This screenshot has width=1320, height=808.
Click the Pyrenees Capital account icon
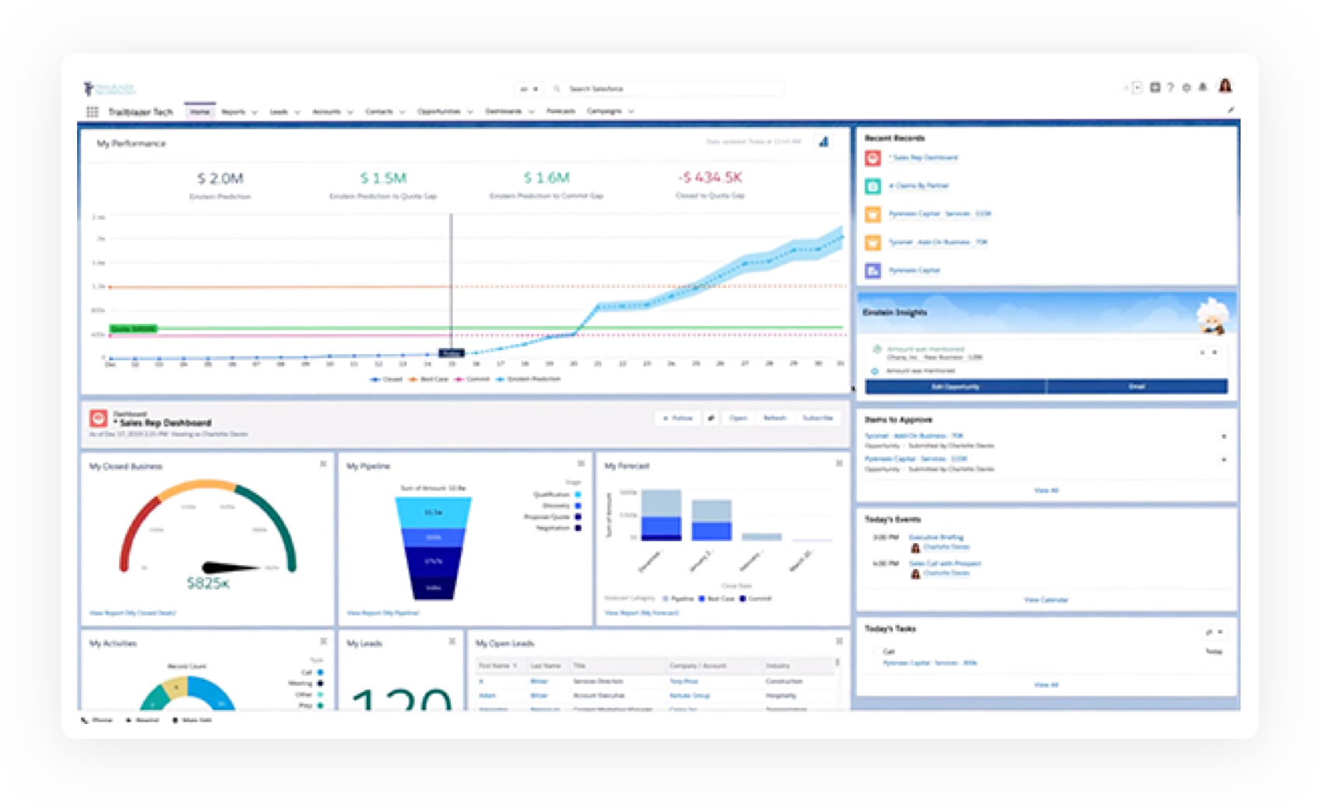tap(875, 270)
